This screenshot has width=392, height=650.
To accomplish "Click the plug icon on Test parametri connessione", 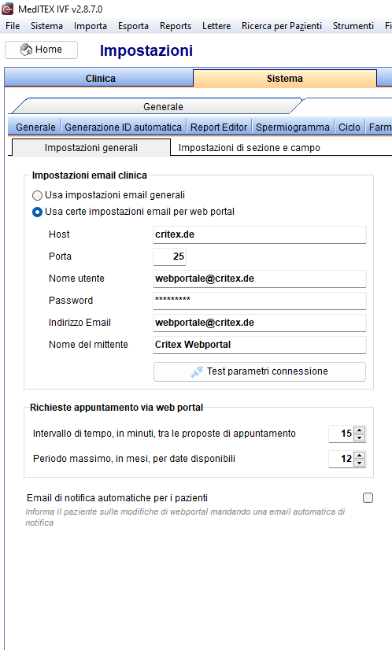I will 197,371.
